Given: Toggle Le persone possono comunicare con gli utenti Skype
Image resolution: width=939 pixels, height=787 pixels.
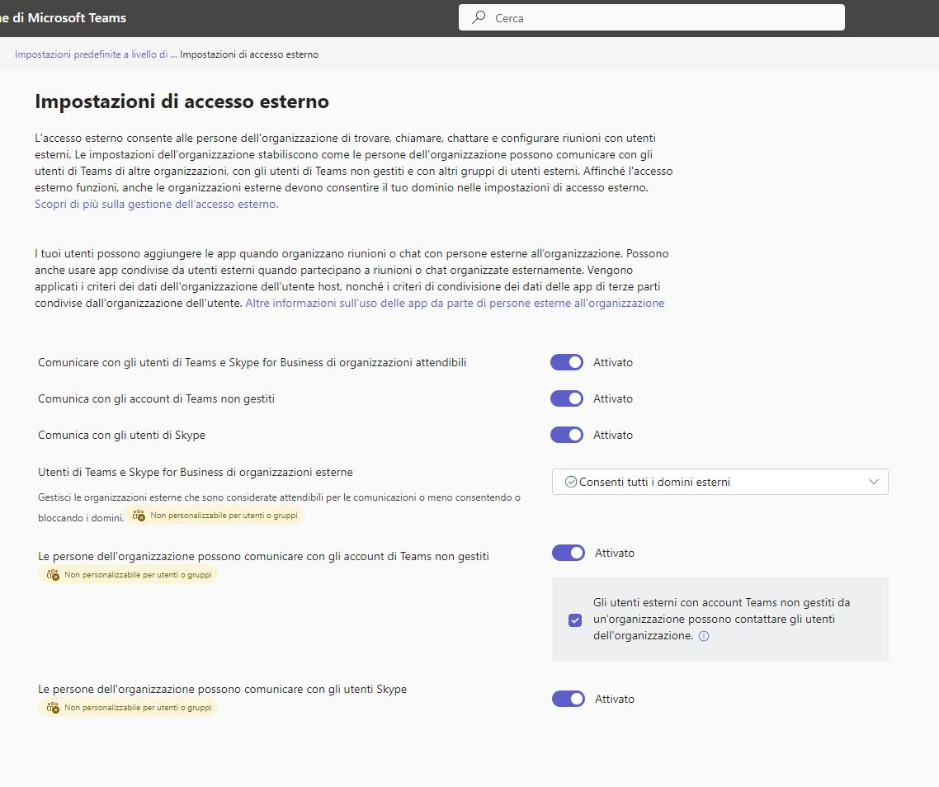Looking at the screenshot, I should pyautogui.click(x=569, y=699).
